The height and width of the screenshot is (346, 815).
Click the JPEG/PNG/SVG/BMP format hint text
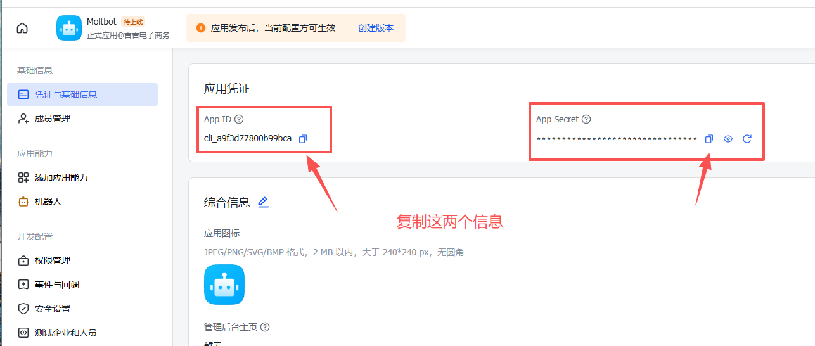click(x=334, y=252)
